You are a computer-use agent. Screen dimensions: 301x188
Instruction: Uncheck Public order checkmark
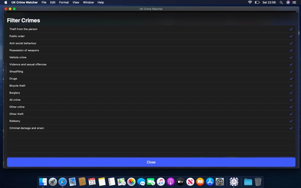[291, 36]
